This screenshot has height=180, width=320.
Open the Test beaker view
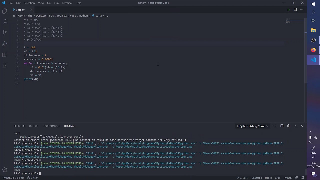pos(5,65)
